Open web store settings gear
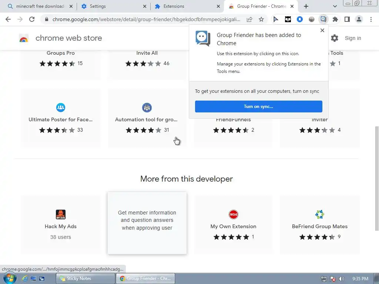 (335, 38)
